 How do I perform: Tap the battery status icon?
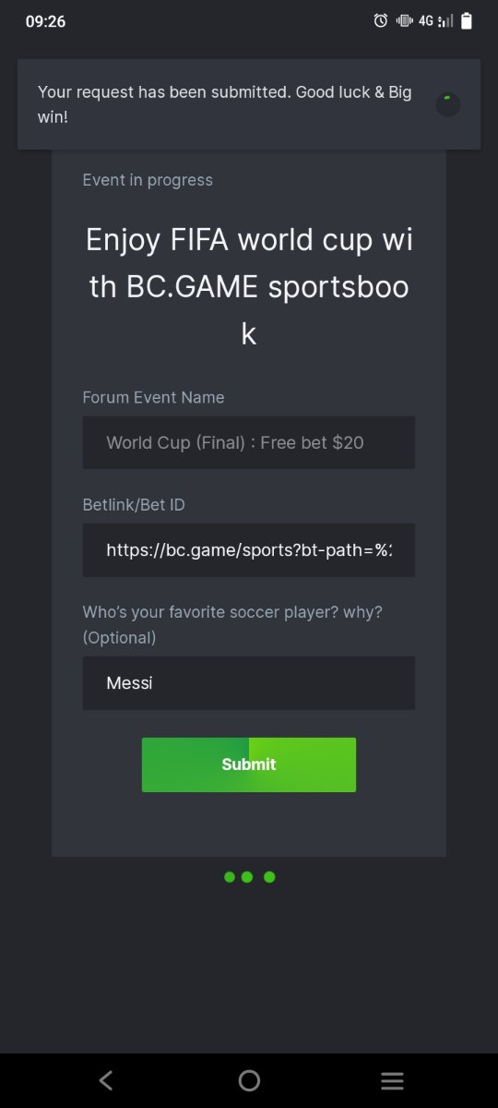click(x=467, y=20)
